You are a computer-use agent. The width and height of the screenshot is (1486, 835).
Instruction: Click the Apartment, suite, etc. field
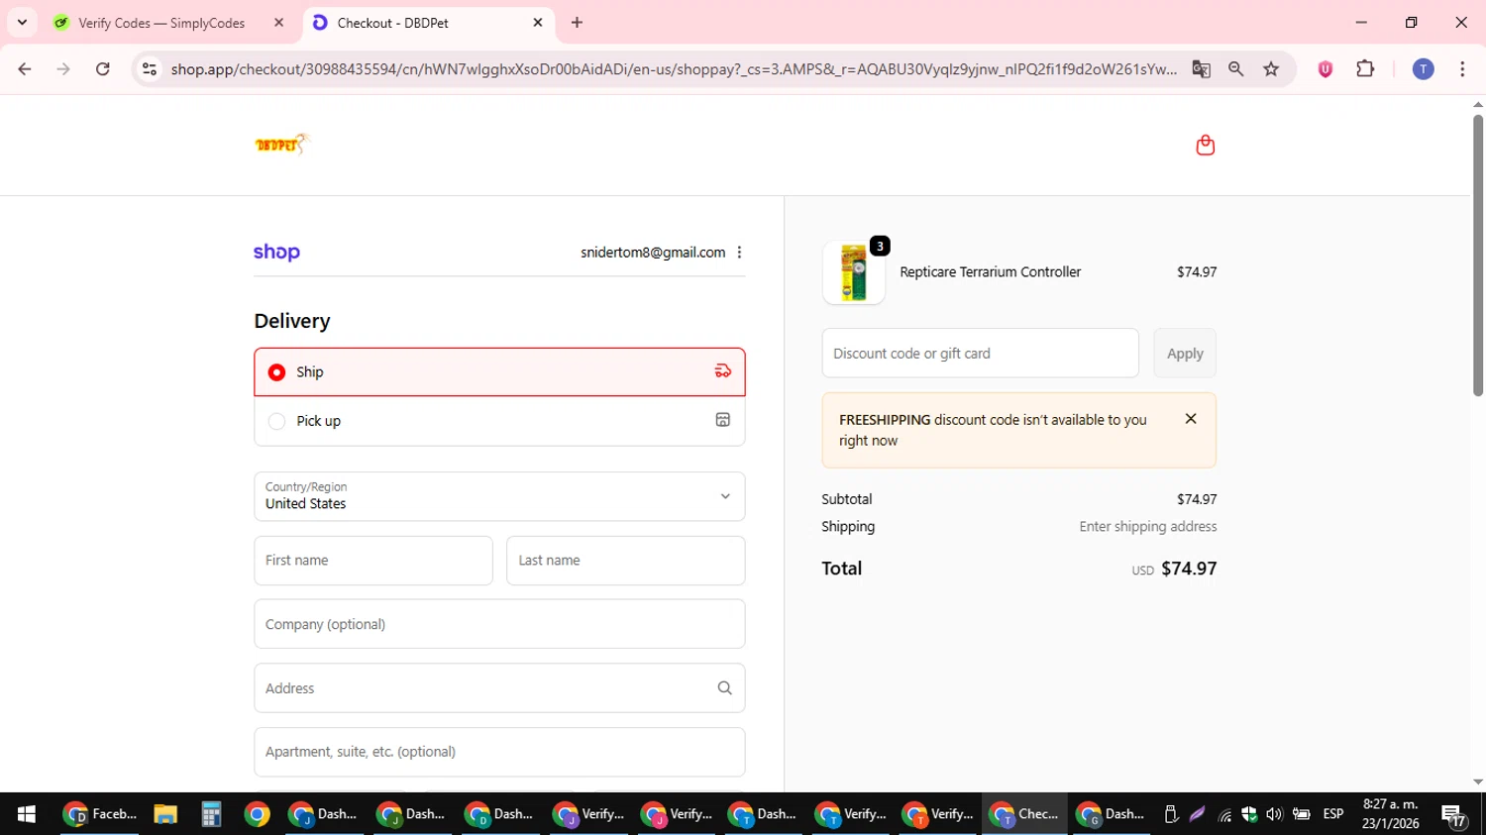pos(499,752)
